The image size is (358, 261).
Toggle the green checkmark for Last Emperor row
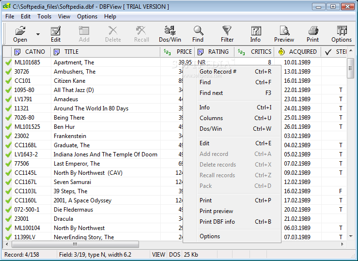point(8,164)
